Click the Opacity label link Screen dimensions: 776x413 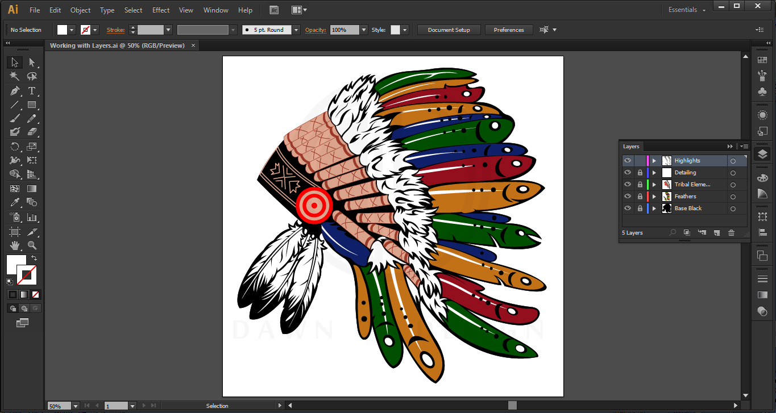tap(316, 30)
